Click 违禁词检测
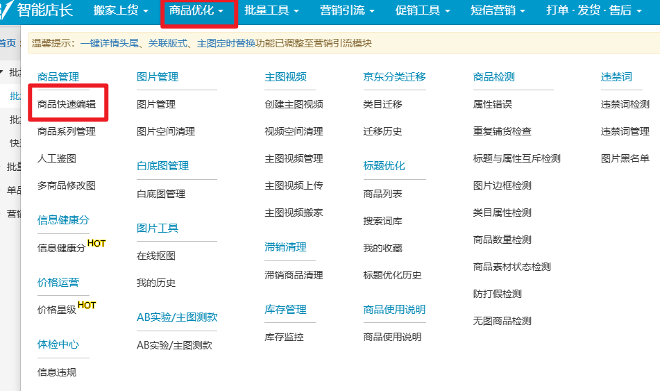 [625, 104]
